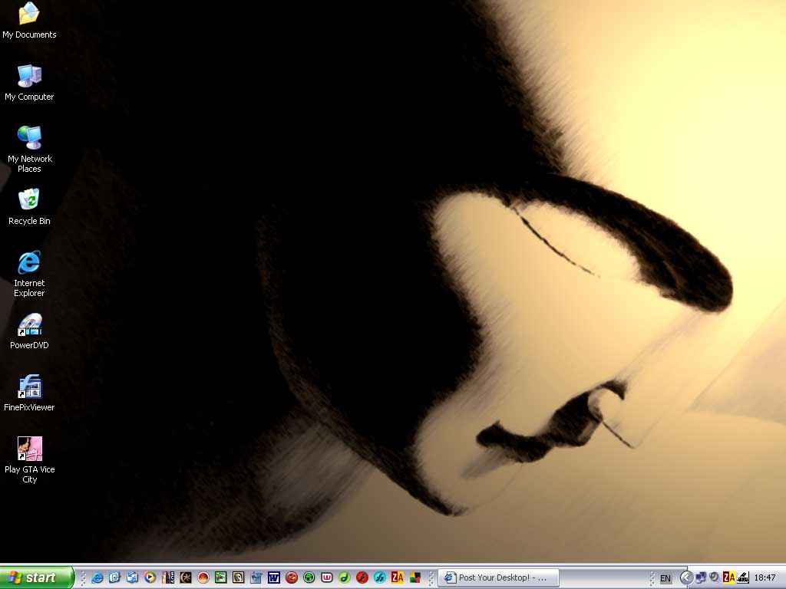Image resolution: width=786 pixels, height=589 pixels.
Task: Launch Internet Explorer from Quick Launch
Action: coord(97,577)
